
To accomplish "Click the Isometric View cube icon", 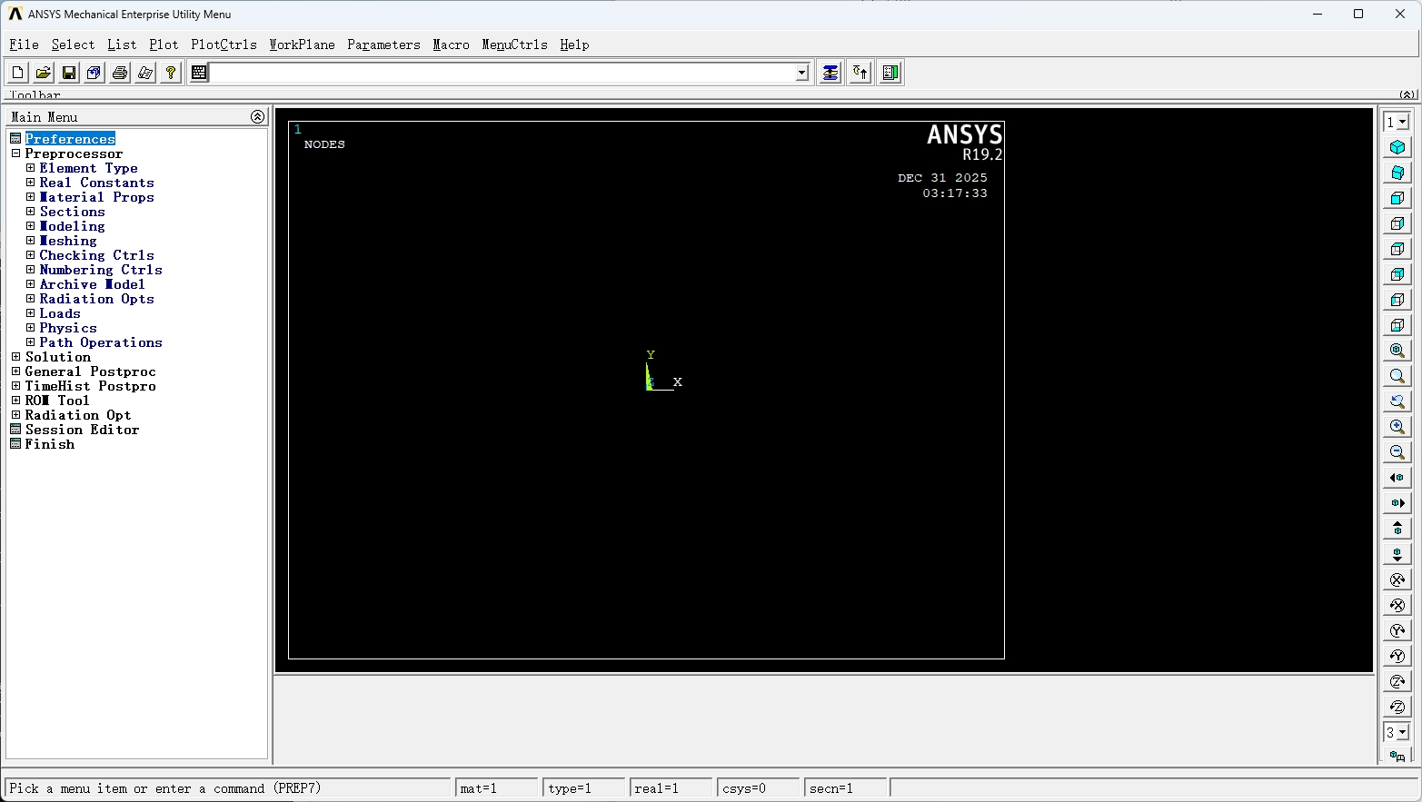I will [1397, 147].
